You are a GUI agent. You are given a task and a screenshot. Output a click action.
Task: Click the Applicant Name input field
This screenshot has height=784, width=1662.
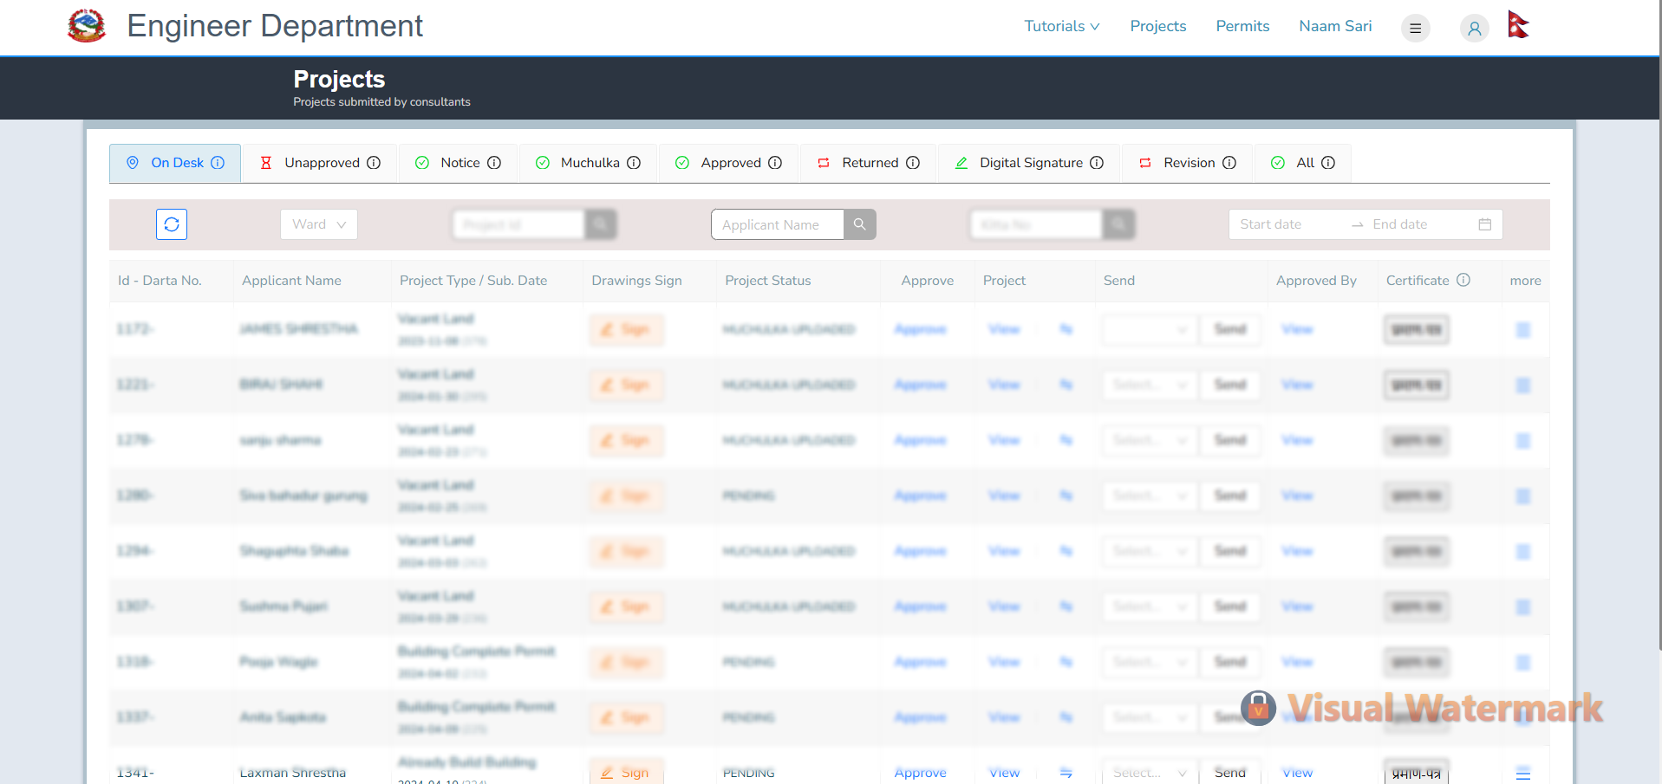click(x=777, y=224)
